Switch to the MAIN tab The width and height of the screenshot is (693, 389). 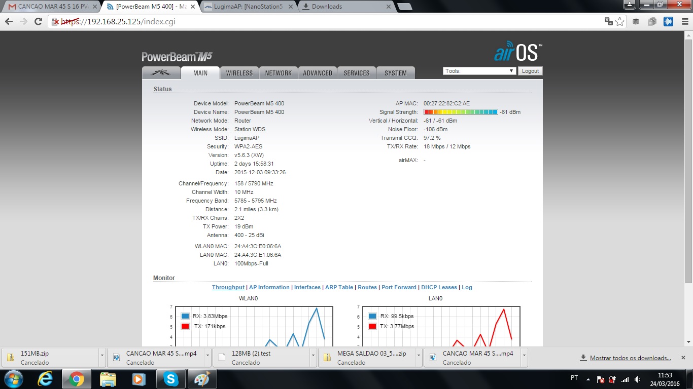coord(200,73)
